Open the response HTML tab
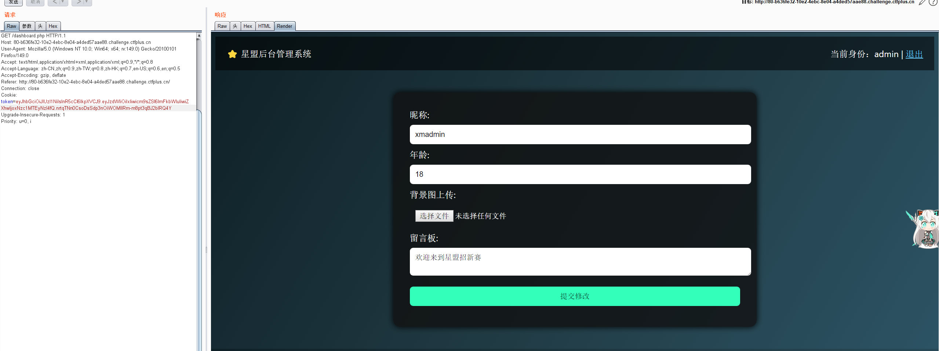Screen dimensions: 939x351 (264, 26)
